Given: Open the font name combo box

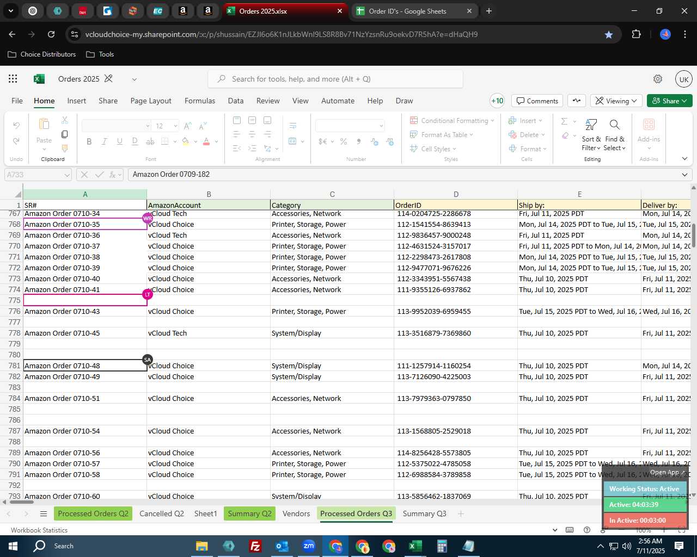Looking at the screenshot, I should (x=116, y=126).
